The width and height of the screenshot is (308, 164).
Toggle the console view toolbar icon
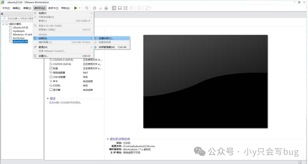139,8
